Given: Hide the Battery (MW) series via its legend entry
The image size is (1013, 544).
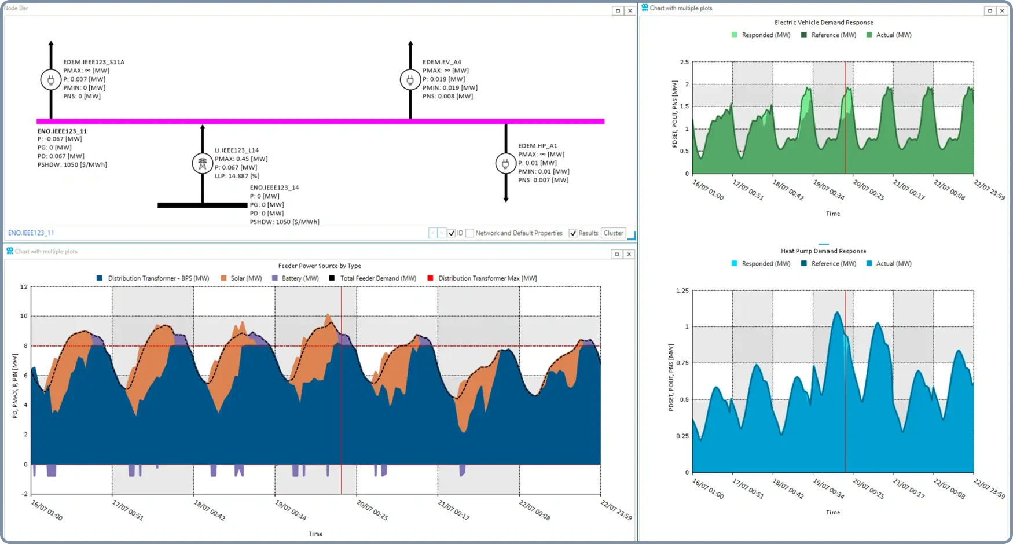Looking at the screenshot, I should [x=296, y=278].
